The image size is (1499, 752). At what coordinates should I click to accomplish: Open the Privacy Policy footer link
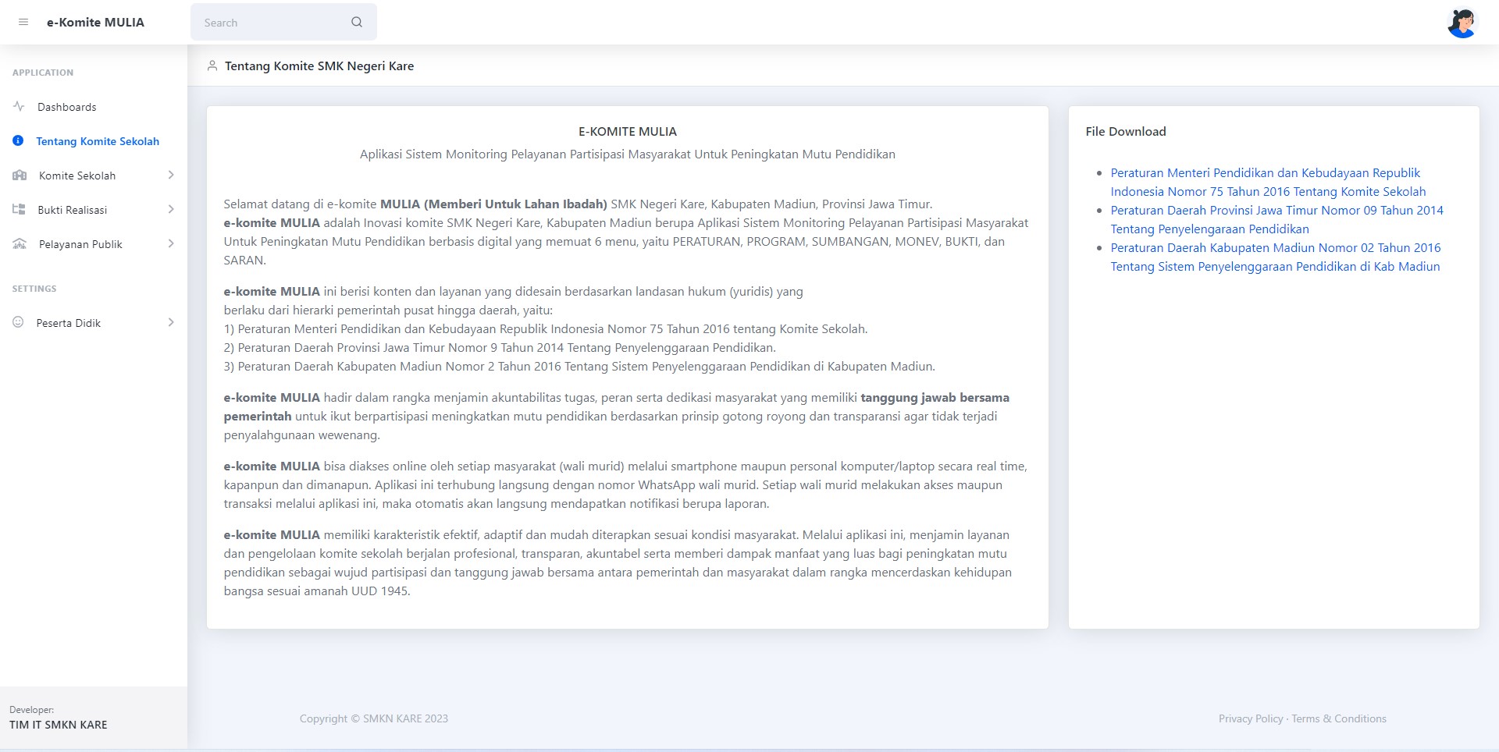point(1250,718)
